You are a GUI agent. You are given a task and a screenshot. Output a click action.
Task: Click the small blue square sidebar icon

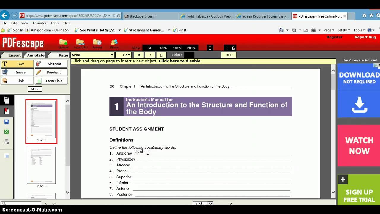coord(7,156)
